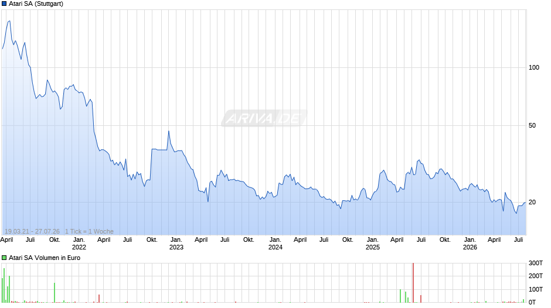Click the green volume bar at Okt. 2021
551x308 pixels.
55,293
